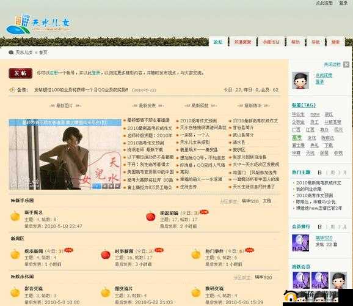Open the red apple icon beside 胡说胡骗
The image size is (353, 306).
pyautogui.click(x=151, y=216)
